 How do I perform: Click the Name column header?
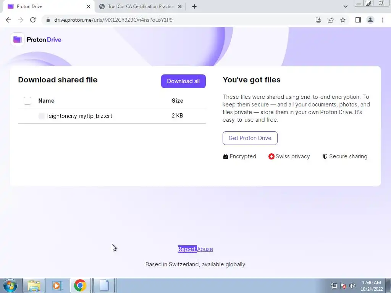tap(46, 101)
